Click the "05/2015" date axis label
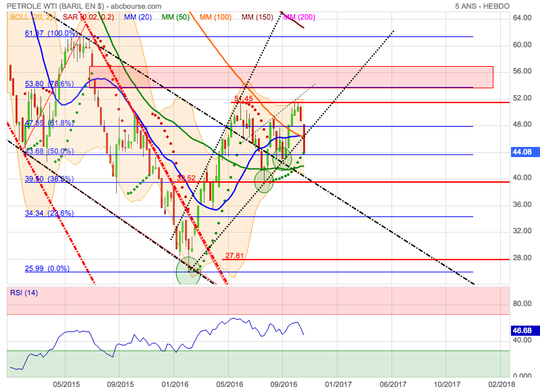Viewport: 540px width, 391px height. coord(66,384)
